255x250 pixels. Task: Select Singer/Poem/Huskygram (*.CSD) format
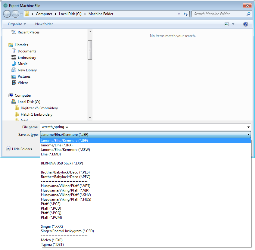click(145, 231)
